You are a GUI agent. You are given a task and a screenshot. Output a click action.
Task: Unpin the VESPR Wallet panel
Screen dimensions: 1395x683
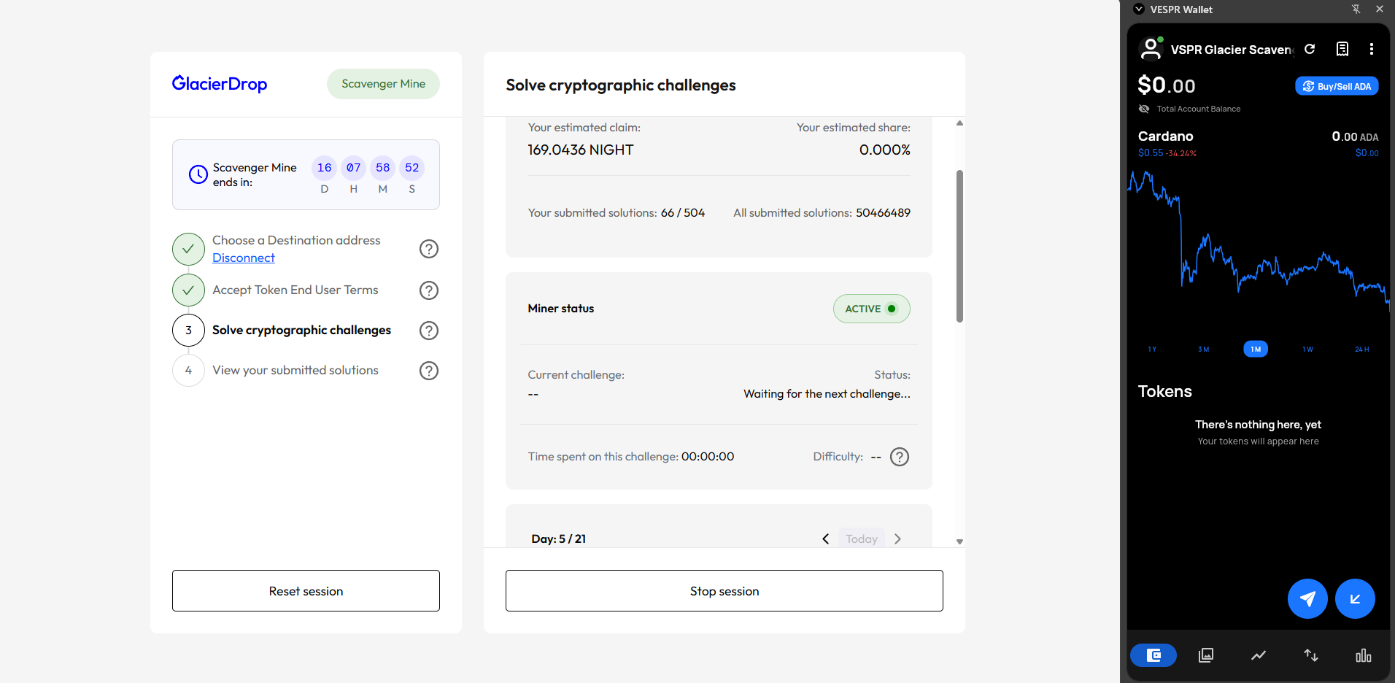tap(1356, 9)
